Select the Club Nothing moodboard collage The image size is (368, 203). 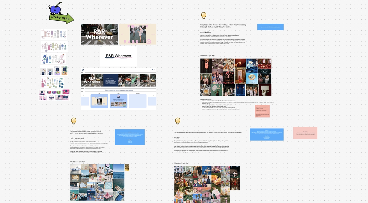[x=236, y=77]
